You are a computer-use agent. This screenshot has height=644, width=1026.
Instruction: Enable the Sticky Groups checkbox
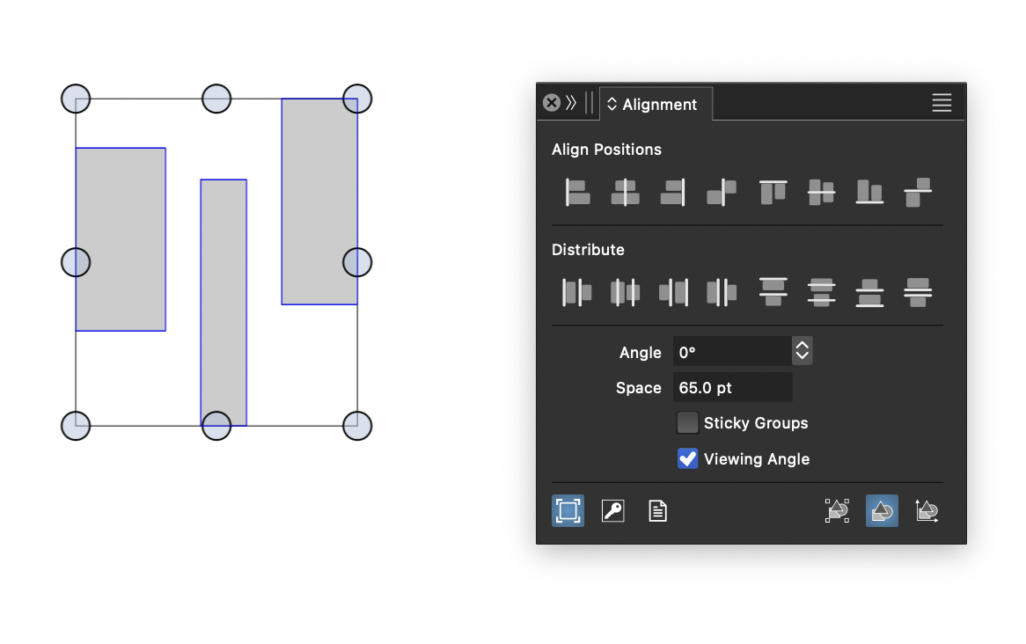click(x=687, y=423)
